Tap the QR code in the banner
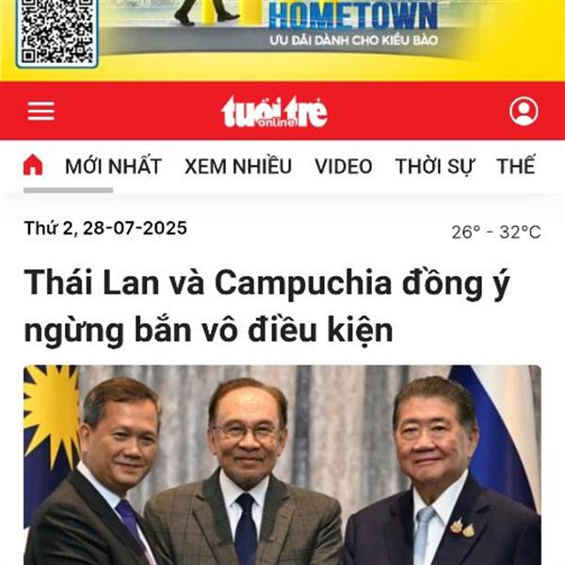This screenshot has width=565, height=565. click(56, 32)
